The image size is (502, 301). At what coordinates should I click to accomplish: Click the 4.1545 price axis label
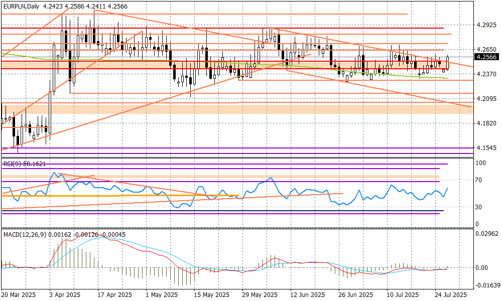(x=486, y=148)
